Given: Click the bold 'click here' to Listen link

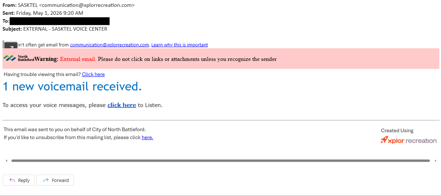Looking at the screenshot, I should [122, 105].
